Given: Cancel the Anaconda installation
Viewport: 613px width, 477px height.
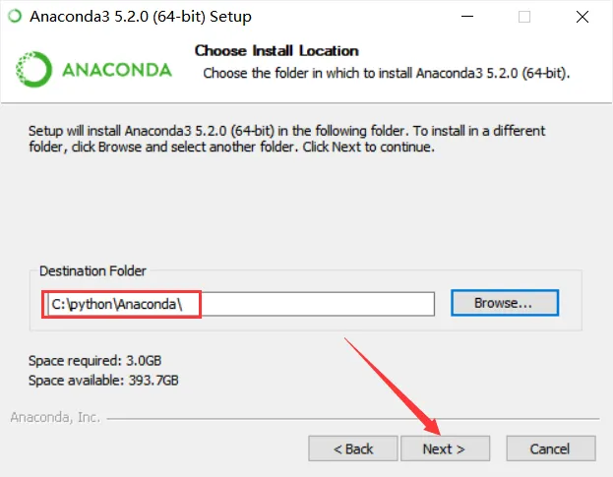Looking at the screenshot, I should (x=551, y=448).
